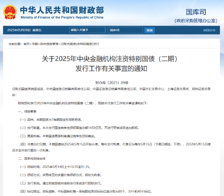Open the 政府债券管理 breadcrumb link

point(49,44)
